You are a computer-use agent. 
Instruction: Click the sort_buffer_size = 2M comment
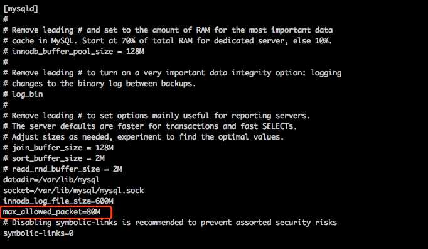pos(54,158)
